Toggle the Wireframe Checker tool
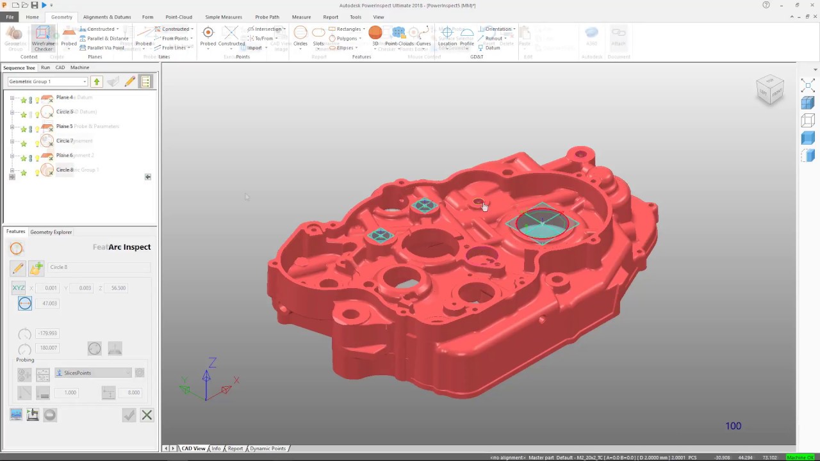Screen dimensions: 820x461 tap(43, 38)
